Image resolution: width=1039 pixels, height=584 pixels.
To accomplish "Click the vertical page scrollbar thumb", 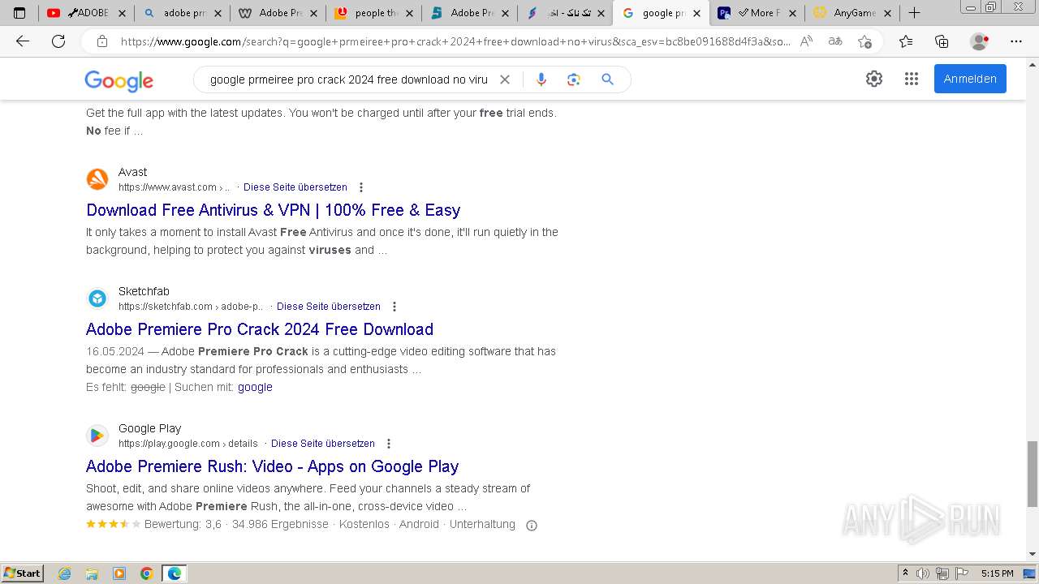I will pos(1032,474).
